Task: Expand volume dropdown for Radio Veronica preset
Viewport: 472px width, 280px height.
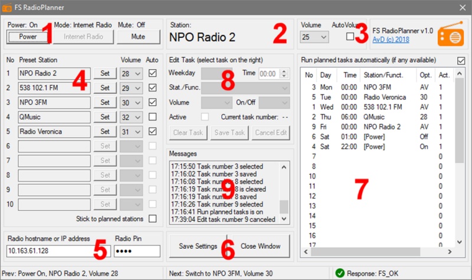Action: 131,132
